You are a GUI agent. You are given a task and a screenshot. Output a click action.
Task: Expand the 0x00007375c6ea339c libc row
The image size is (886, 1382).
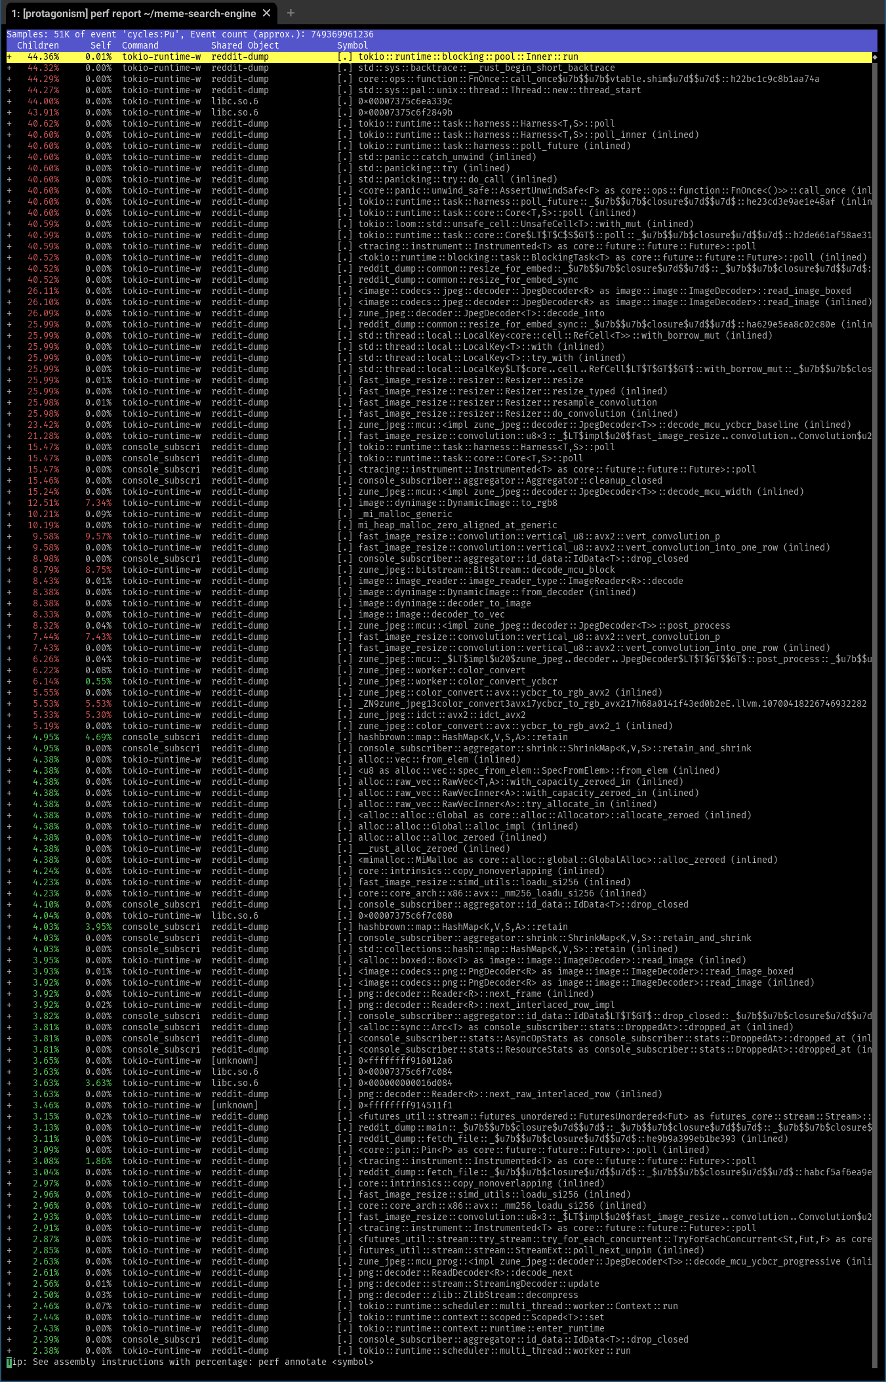click(9, 101)
